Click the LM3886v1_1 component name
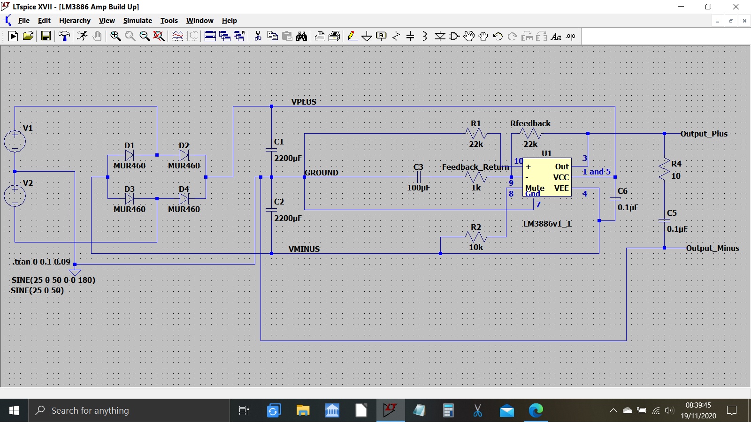The width and height of the screenshot is (751, 424). 547,224
